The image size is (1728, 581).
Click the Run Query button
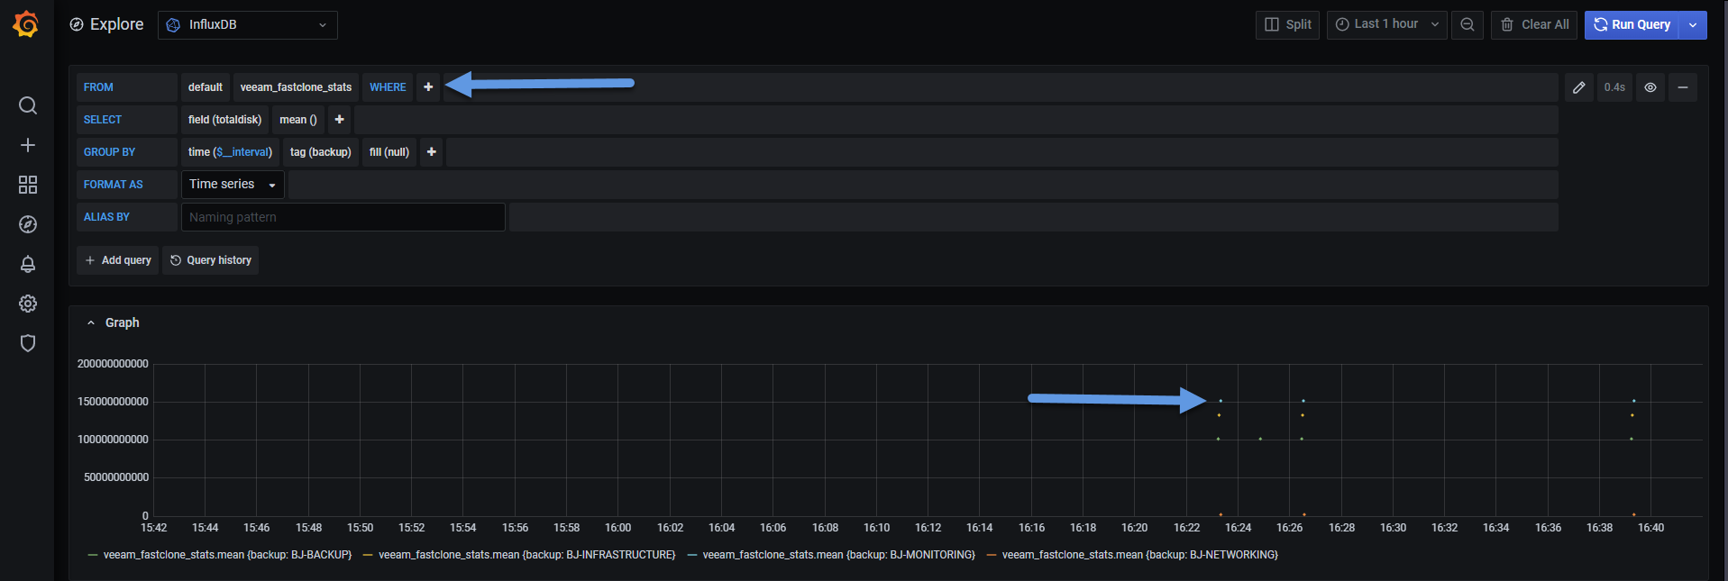(x=1632, y=24)
